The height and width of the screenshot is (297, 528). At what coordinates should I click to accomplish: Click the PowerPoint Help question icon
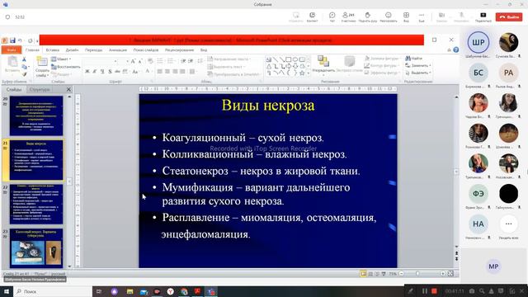point(455,49)
